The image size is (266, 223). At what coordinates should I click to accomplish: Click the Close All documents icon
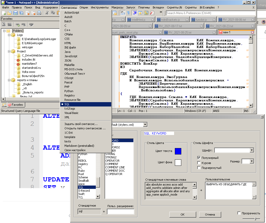tap(33, 13)
